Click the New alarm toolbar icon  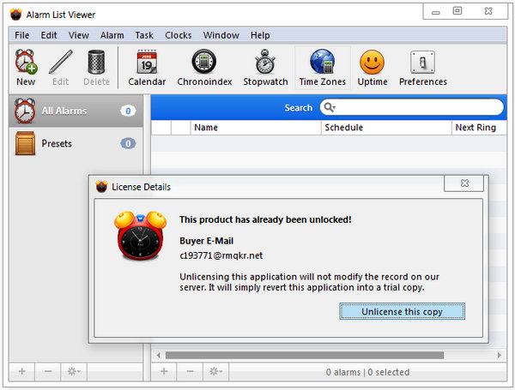tap(26, 68)
